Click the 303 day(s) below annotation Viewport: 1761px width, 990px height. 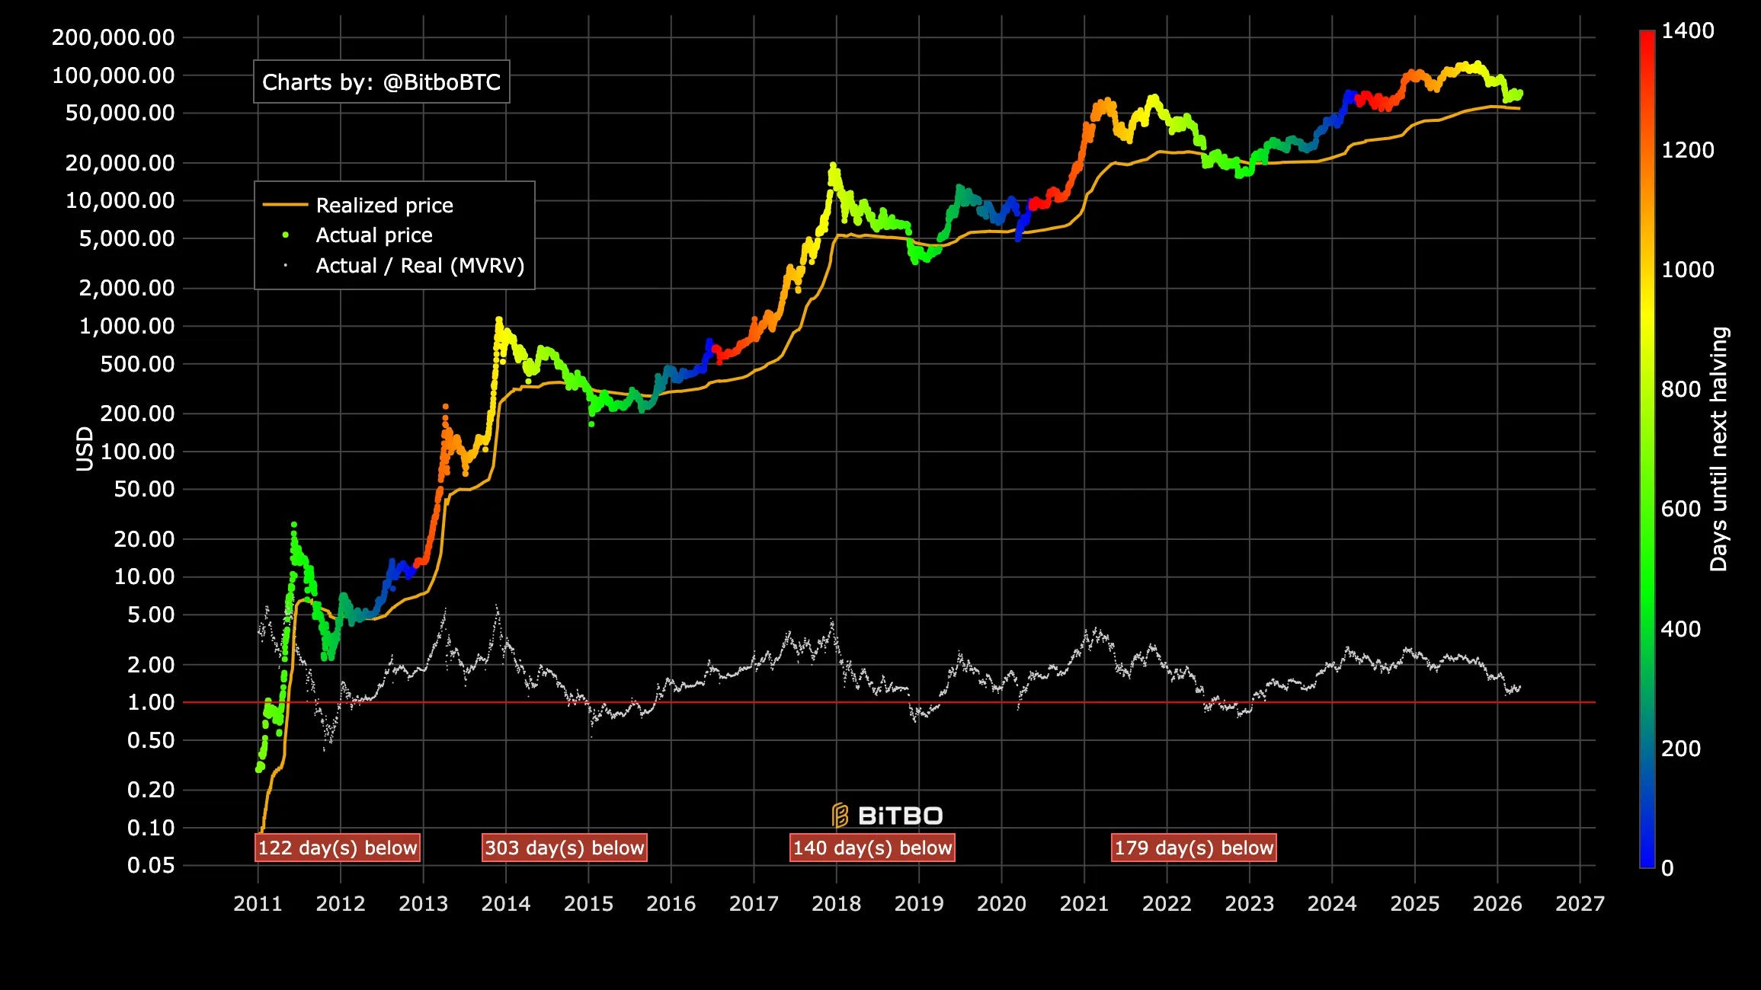pos(565,848)
